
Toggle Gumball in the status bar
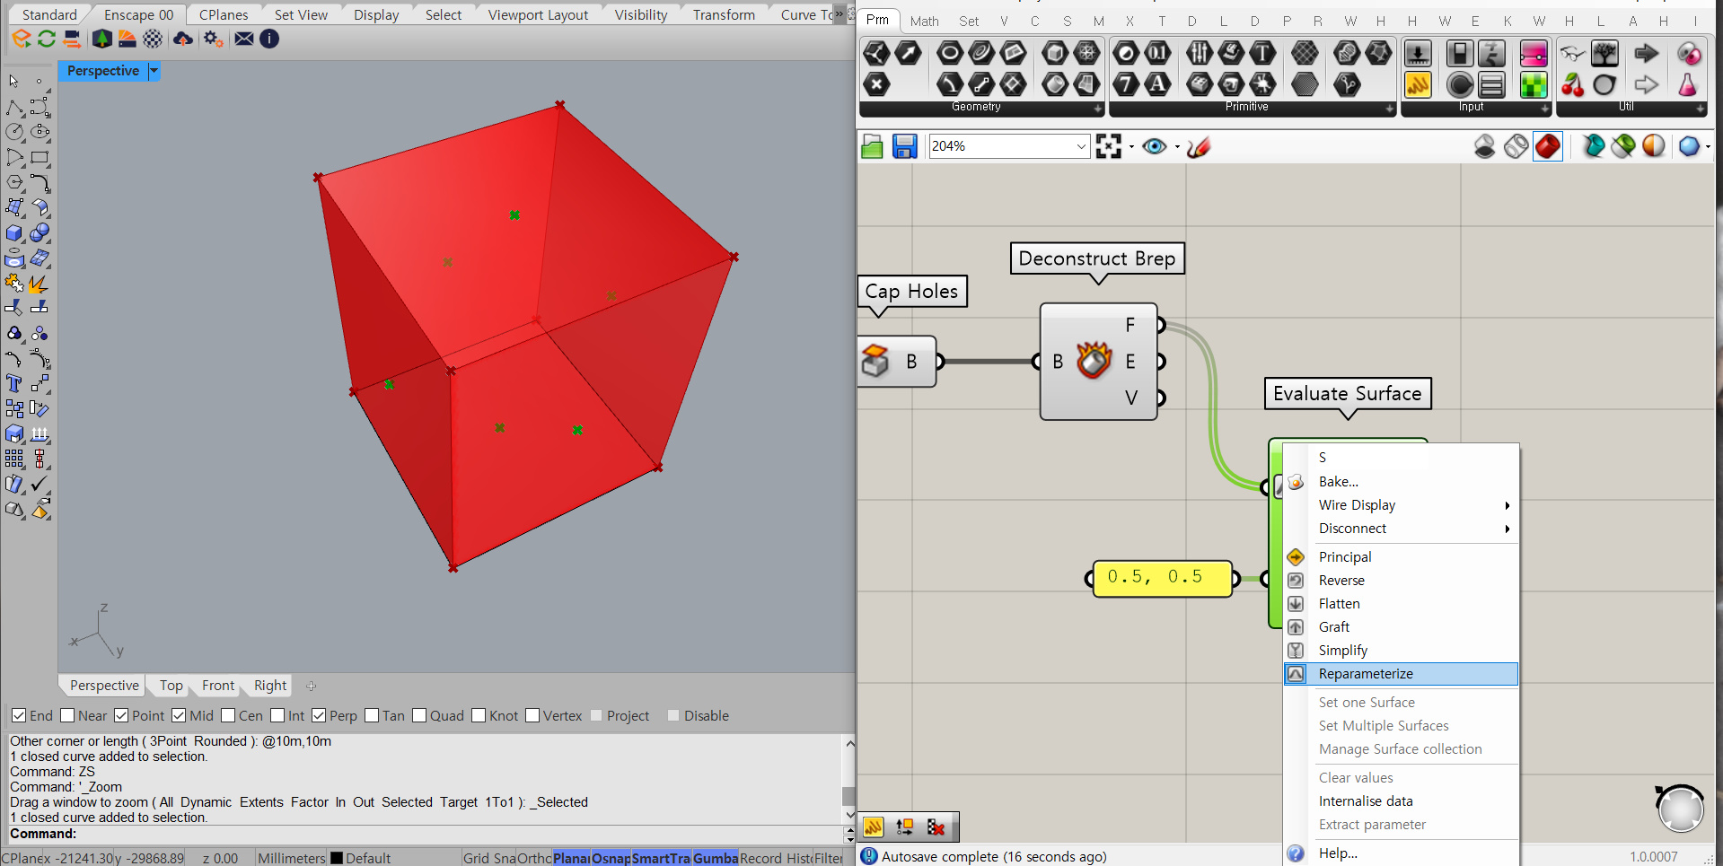pos(715,858)
